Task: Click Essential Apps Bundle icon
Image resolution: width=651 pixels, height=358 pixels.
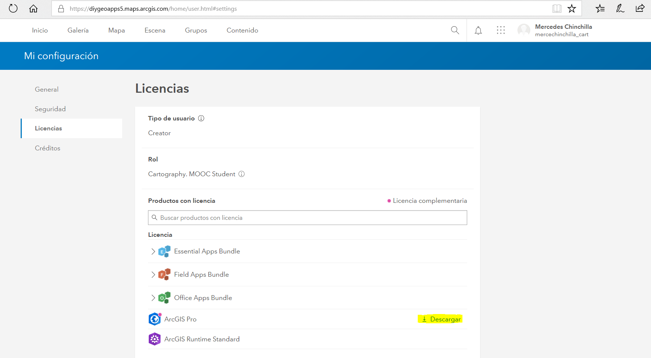Action: [x=164, y=251]
